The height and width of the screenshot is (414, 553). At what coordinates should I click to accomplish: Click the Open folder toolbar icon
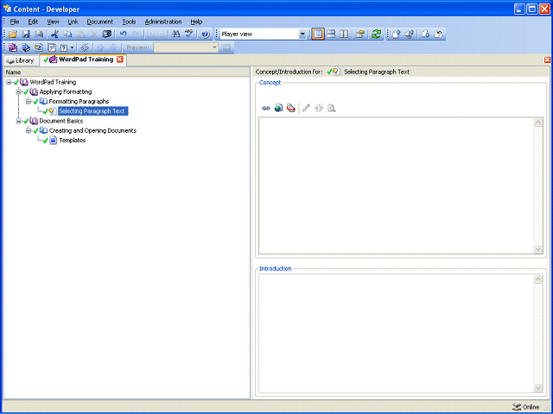[13, 34]
